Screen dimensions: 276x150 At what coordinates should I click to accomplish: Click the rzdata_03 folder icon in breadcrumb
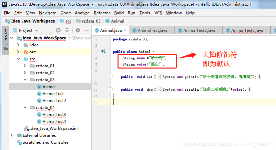[78, 21]
